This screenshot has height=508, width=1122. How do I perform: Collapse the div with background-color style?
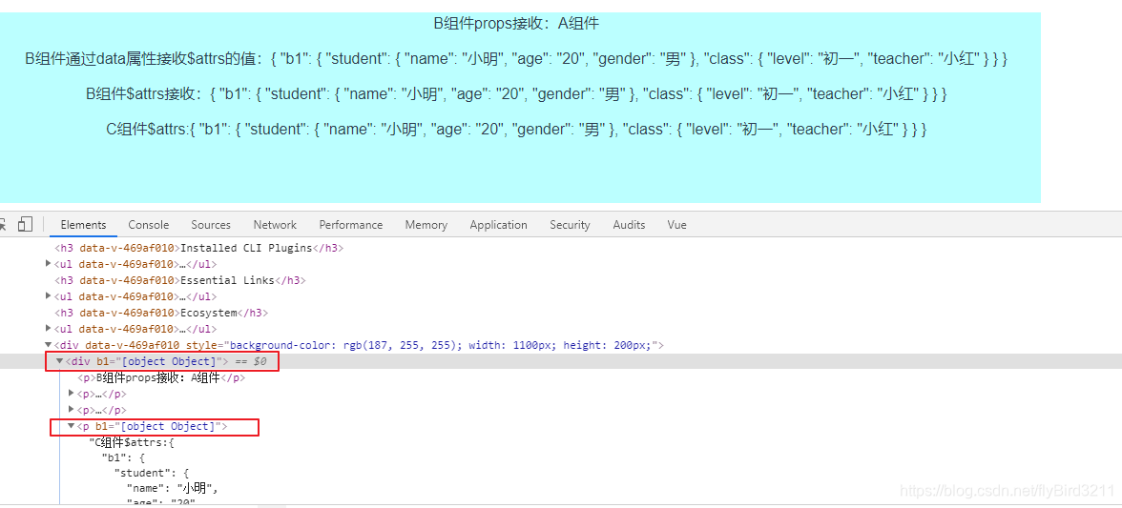tap(48, 345)
